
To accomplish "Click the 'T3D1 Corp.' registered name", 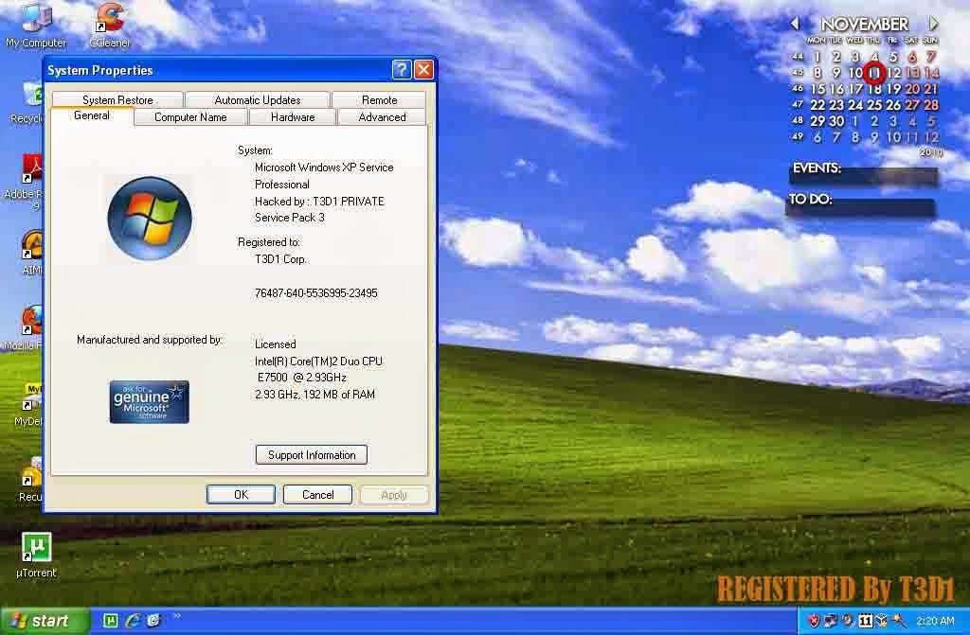I will [x=280, y=259].
